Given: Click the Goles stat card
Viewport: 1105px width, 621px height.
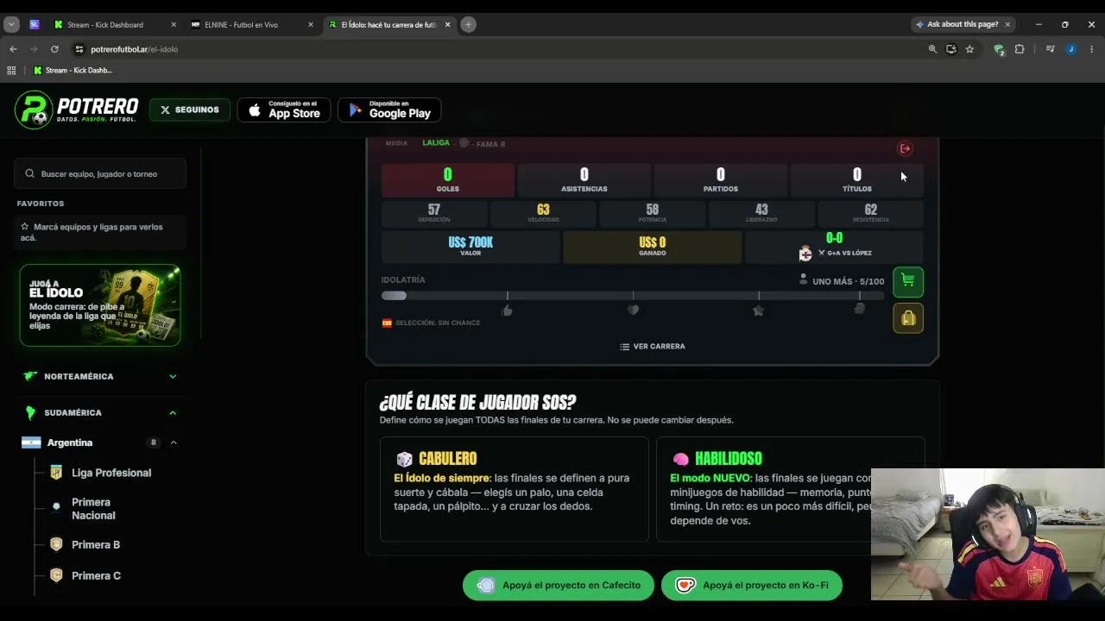Looking at the screenshot, I should point(448,180).
